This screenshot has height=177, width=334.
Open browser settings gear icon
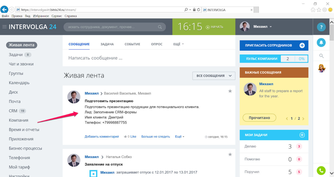(x=325, y=10)
